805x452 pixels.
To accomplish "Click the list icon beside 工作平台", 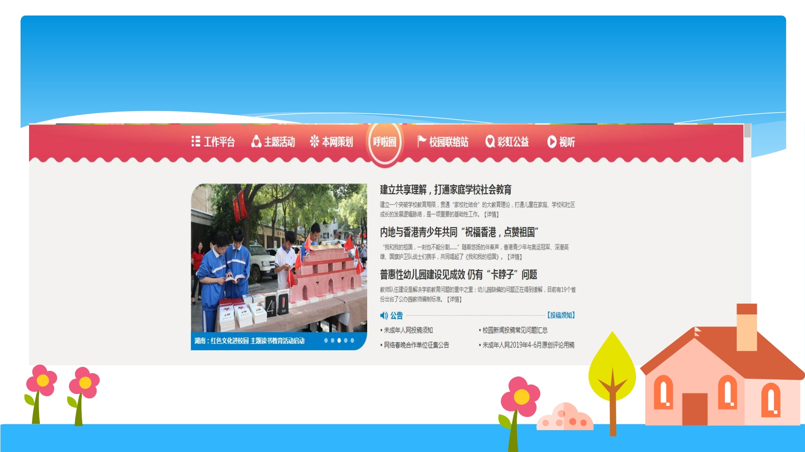I will click(x=195, y=142).
